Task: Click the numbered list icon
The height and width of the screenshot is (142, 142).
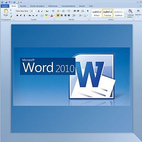Action: click(63, 11)
